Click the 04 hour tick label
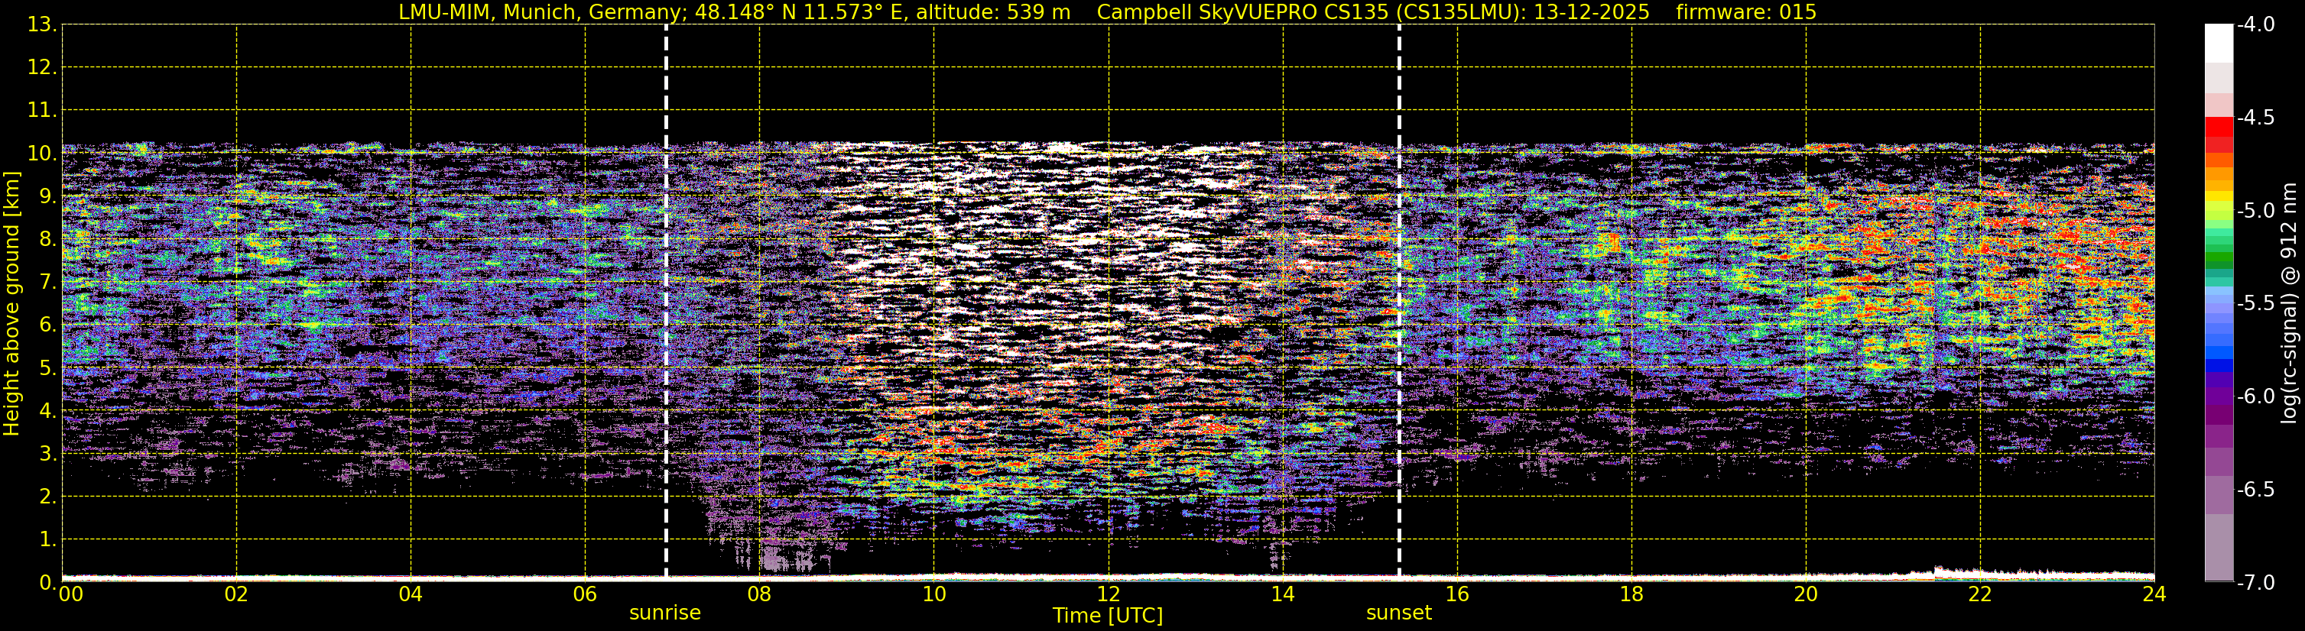Screen dimensions: 2305x631 click(411, 594)
